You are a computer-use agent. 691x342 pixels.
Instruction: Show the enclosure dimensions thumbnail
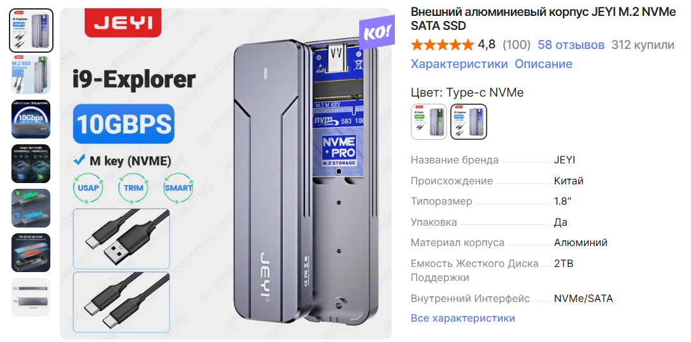click(x=31, y=297)
